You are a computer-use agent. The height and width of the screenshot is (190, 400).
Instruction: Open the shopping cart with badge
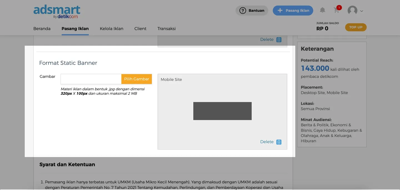click(336, 10)
